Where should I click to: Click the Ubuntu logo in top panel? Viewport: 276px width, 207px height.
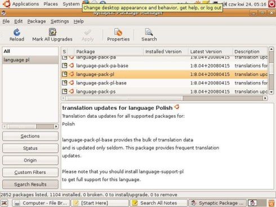(x=7, y=4)
